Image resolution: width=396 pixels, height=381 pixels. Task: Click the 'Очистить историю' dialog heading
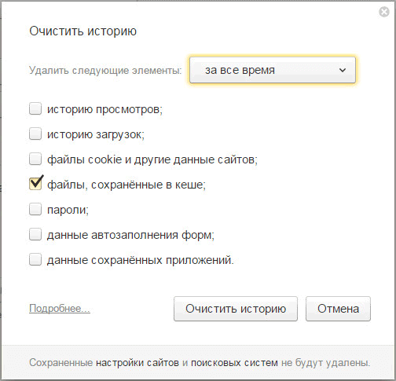coord(82,31)
